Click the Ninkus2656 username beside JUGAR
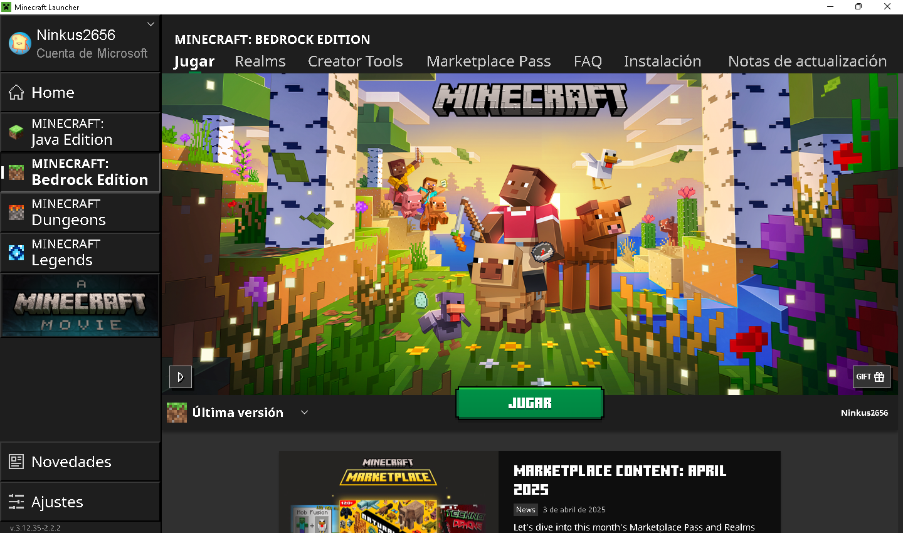Viewport: 903px width, 533px height. tap(864, 413)
